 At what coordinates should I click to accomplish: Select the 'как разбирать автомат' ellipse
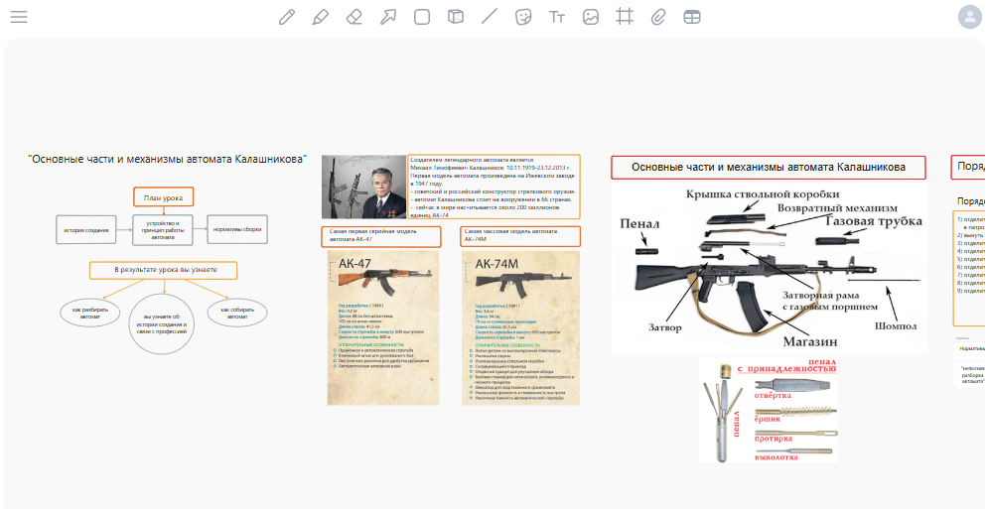90,313
